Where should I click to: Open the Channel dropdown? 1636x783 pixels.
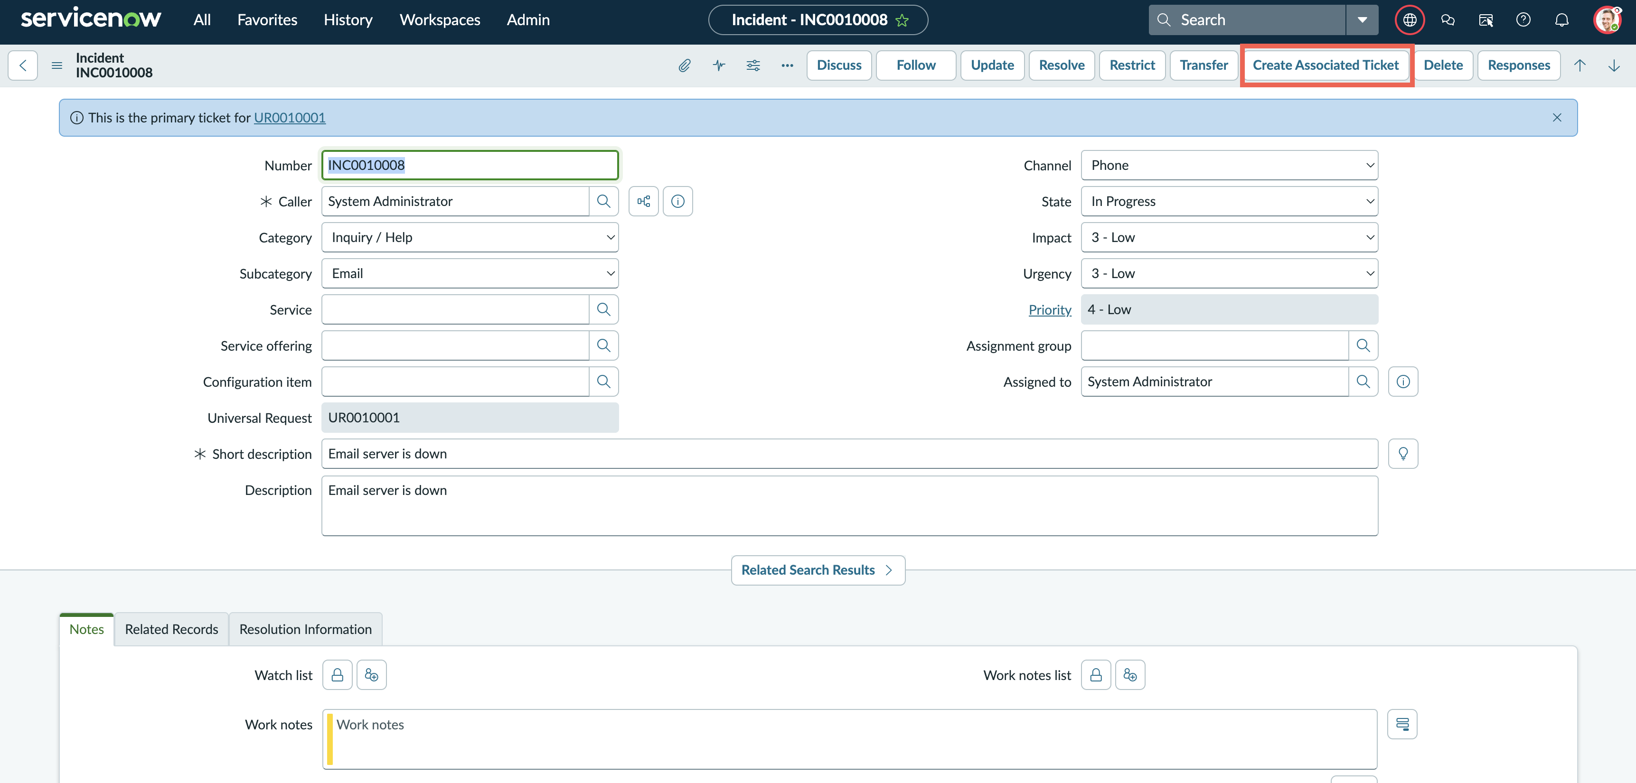[x=1230, y=165]
